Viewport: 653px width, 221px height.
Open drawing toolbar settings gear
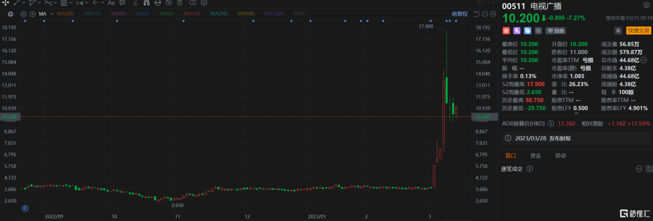(204, 3)
